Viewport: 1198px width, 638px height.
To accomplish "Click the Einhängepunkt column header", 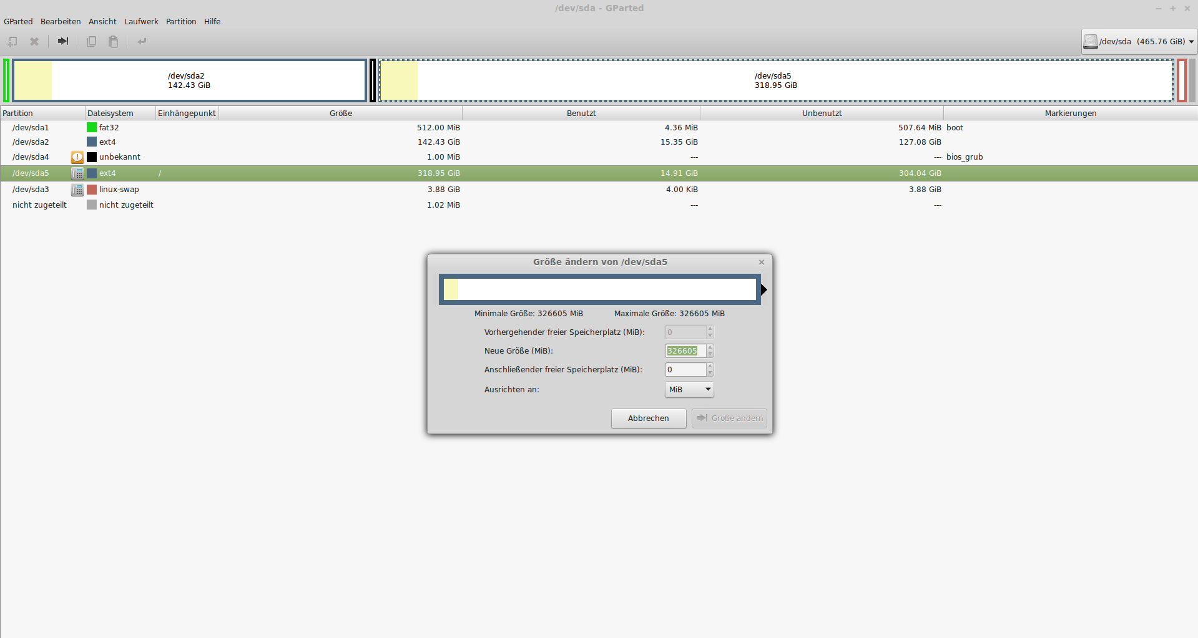I will coord(187,113).
